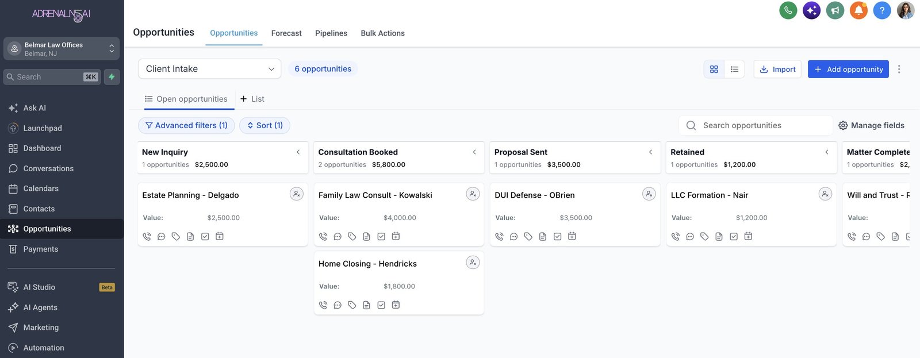The image size is (920, 358).
Task: Click tag icon on Family Law Consult - Kowalski
Action: 352,236
